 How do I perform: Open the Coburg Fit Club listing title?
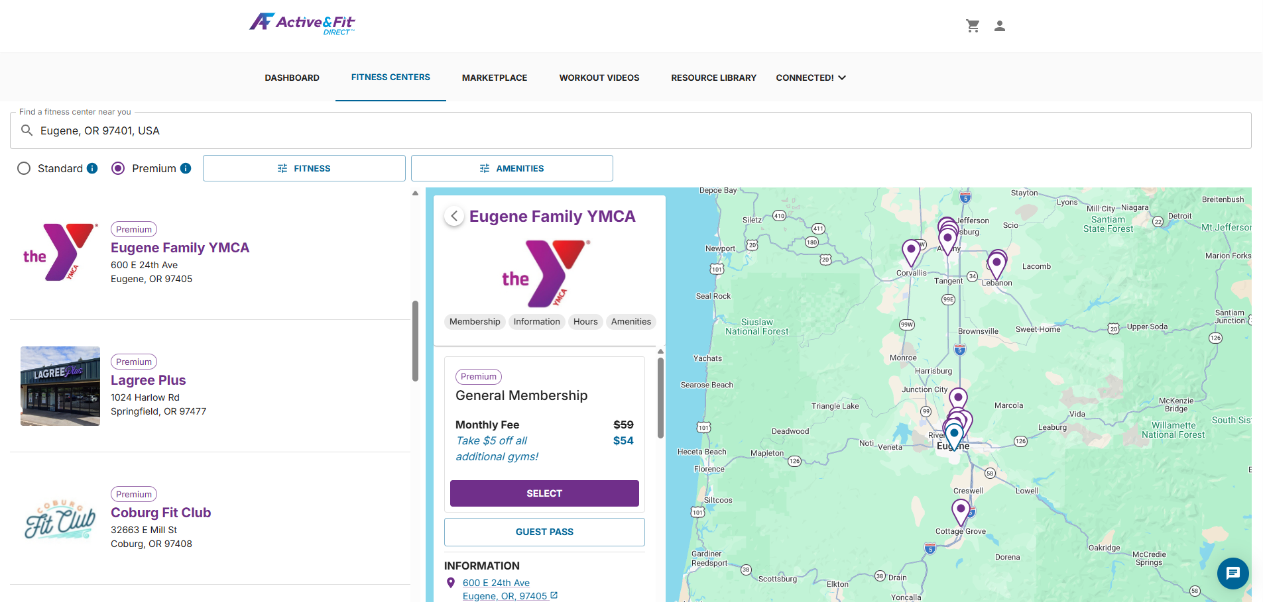pos(160,513)
